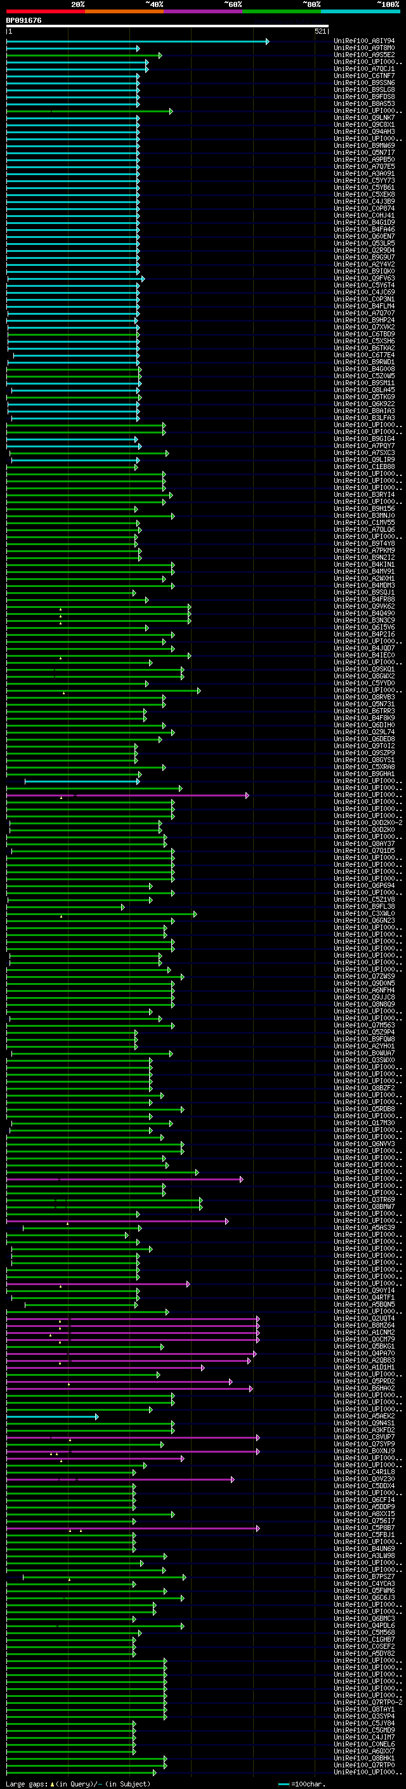Select hit UniRef100_Q7RTP0-2
The image size is (406, 1789).
tap(368, 1702)
